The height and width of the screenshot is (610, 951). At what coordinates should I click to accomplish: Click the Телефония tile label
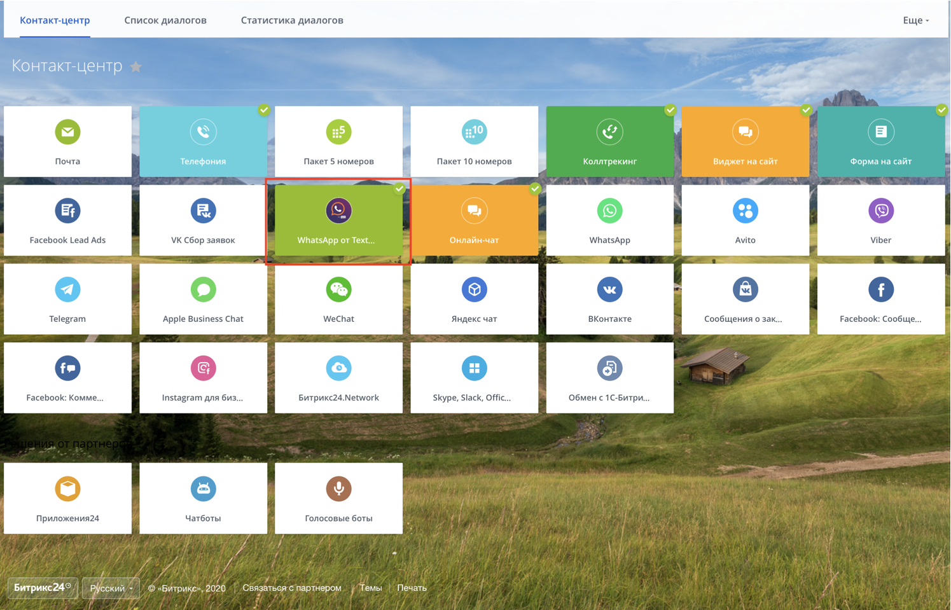pyautogui.click(x=203, y=162)
